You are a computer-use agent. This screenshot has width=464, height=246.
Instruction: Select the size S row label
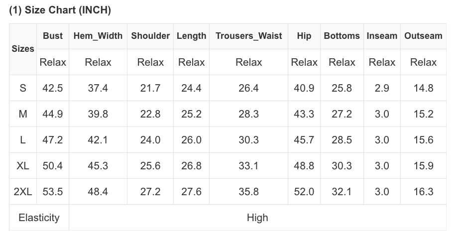click(23, 88)
